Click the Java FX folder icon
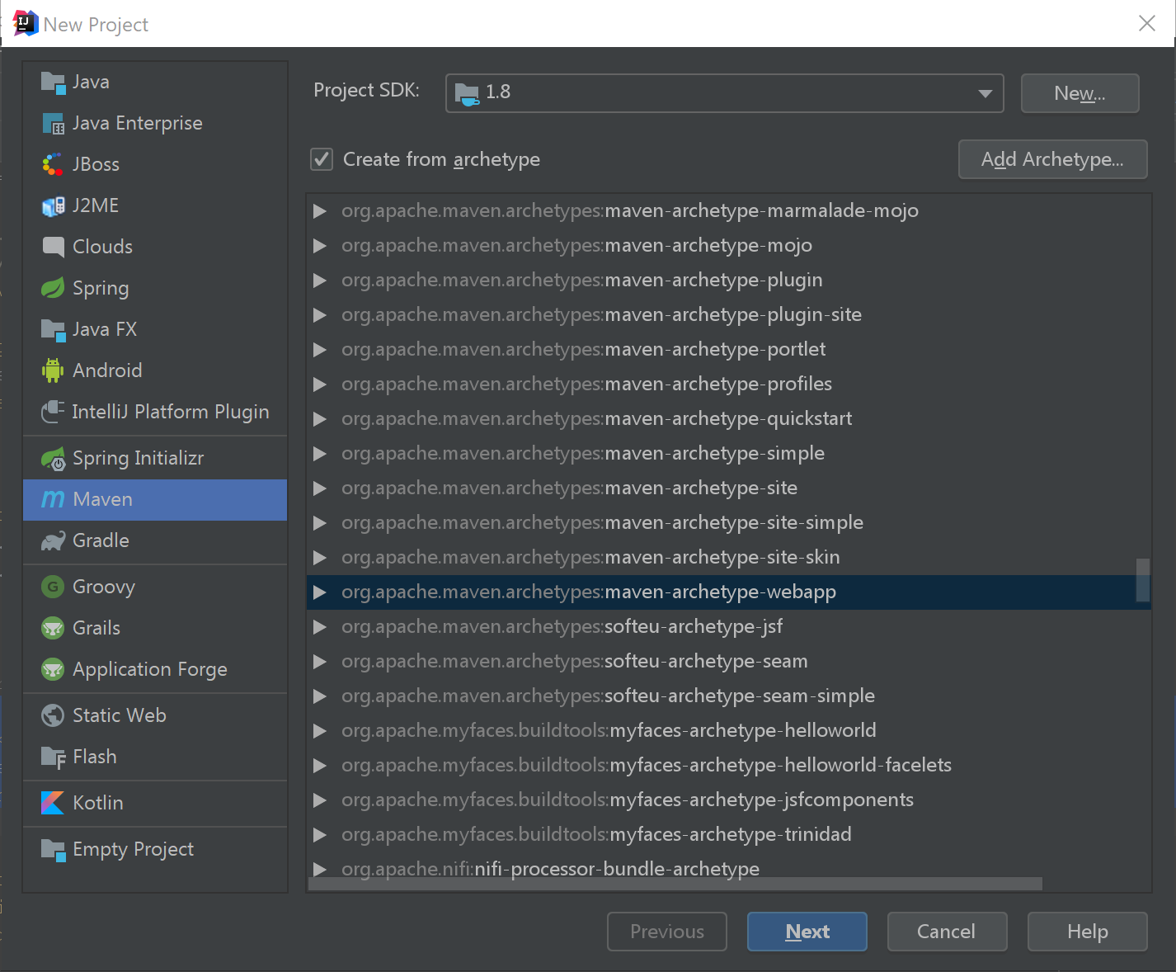The image size is (1176, 972). tap(53, 329)
